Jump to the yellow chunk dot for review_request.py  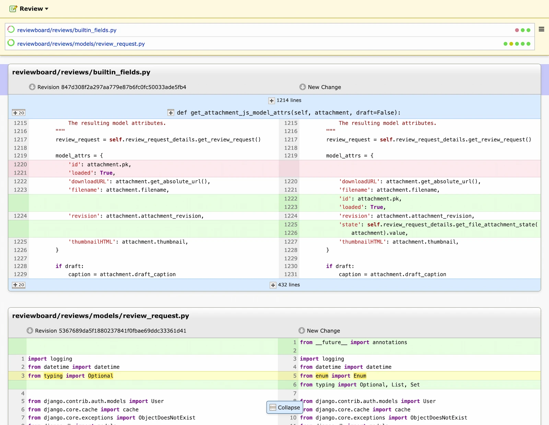[511, 44]
